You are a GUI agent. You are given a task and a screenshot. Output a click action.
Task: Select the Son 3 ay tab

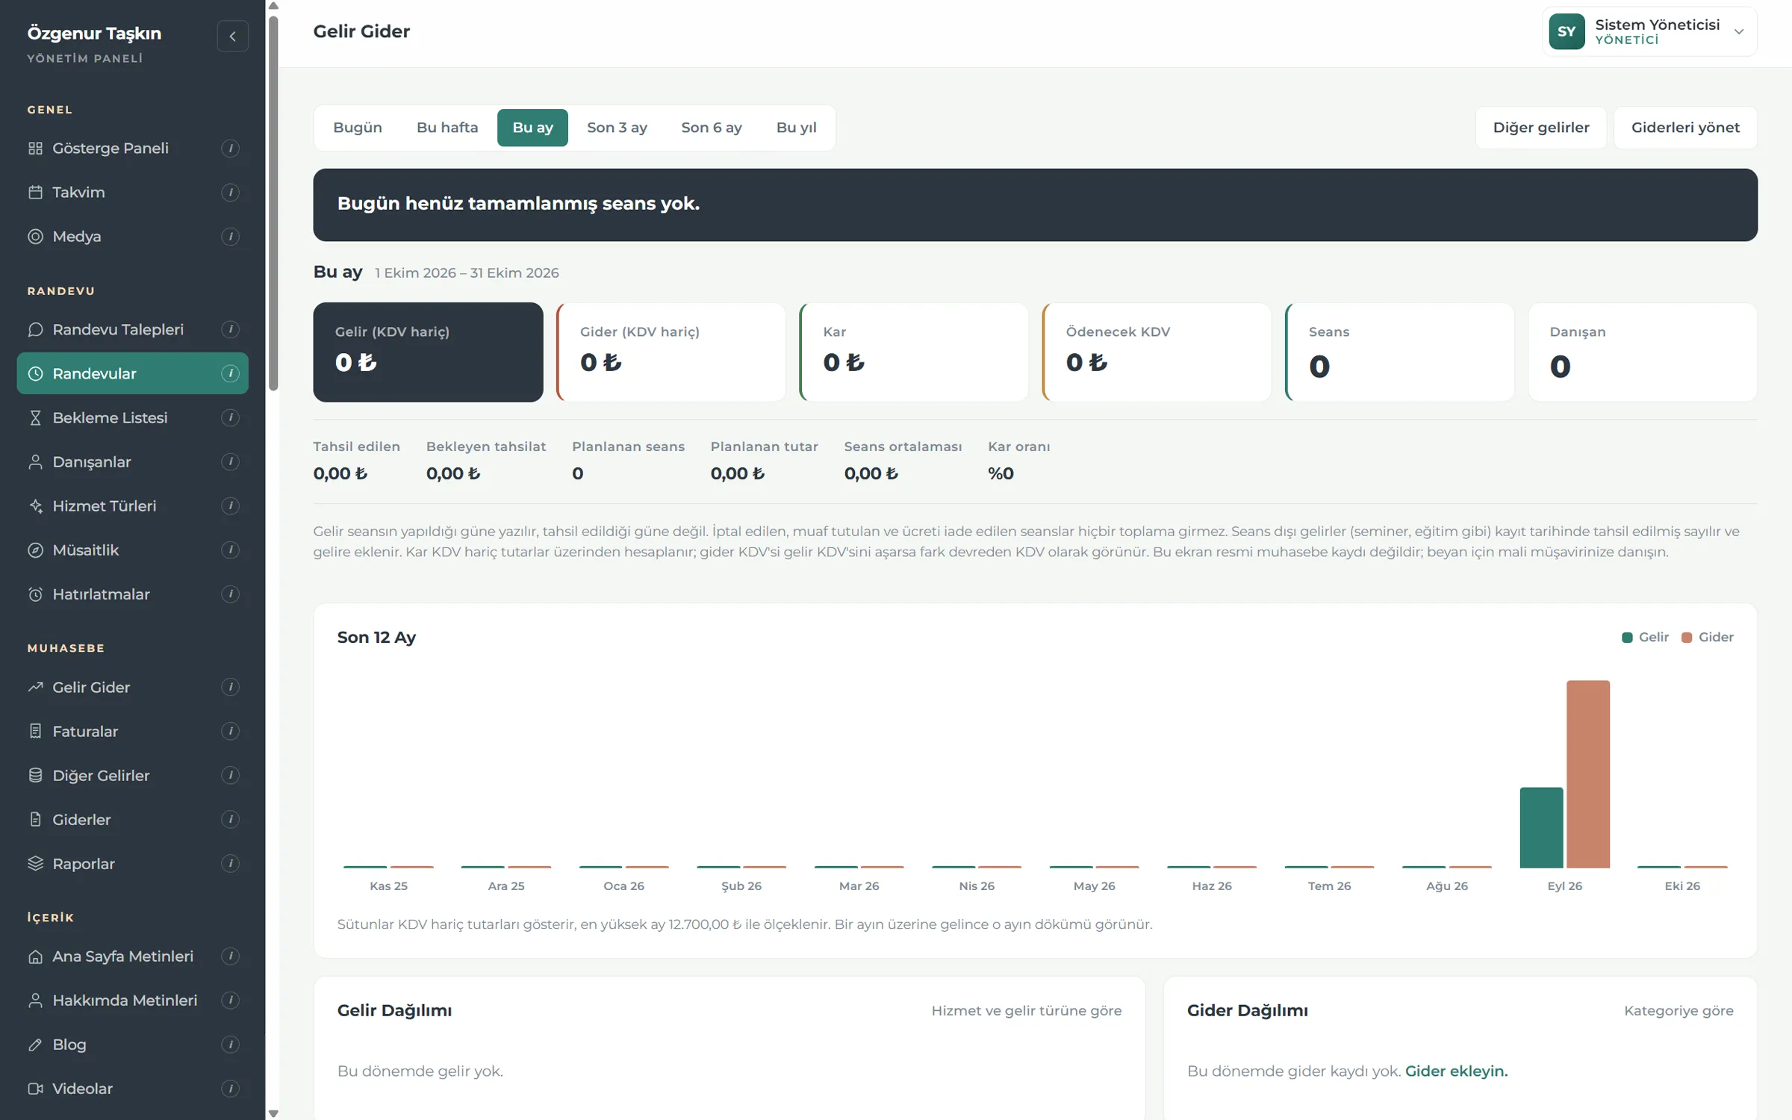pyautogui.click(x=617, y=128)
